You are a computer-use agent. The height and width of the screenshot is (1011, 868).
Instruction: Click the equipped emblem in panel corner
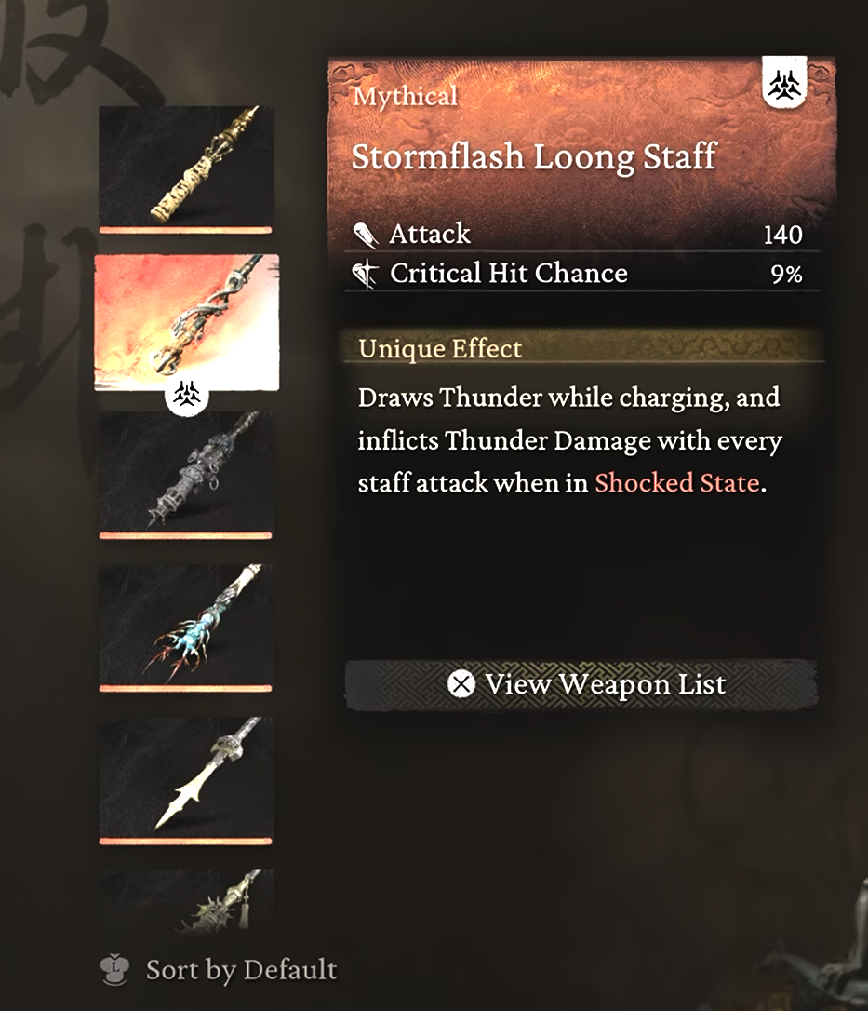pyautogui.click(x=784, y=83)
